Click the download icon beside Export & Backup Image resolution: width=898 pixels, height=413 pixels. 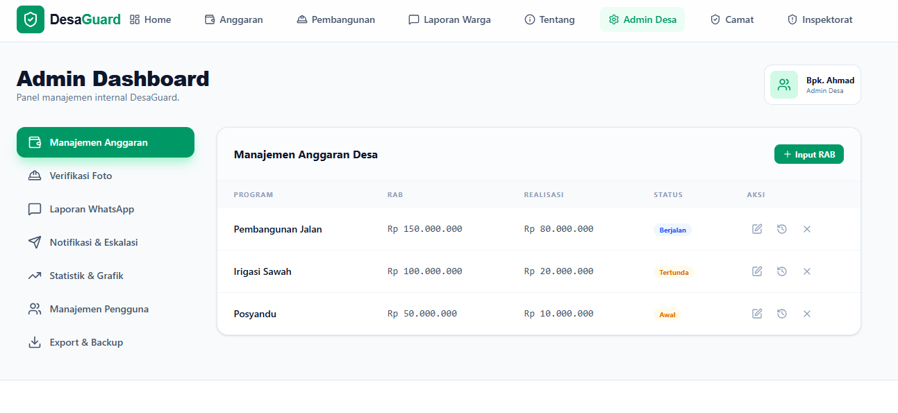pyautogui.click(x=35, y=342)
